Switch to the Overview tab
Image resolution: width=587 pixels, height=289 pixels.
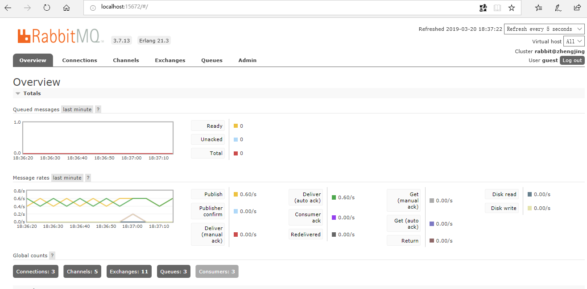coord(33,60)
